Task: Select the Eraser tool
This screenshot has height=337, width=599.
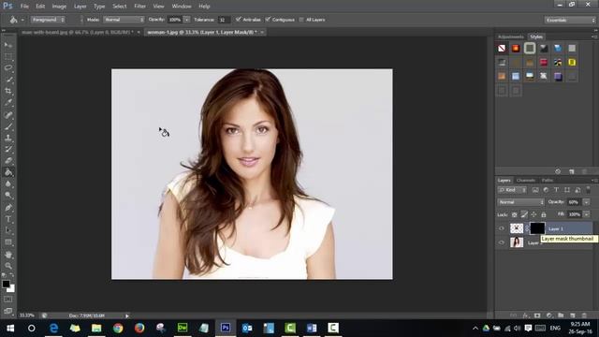Action: 8,160
